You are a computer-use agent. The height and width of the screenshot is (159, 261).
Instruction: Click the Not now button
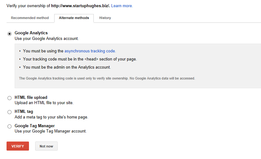pos(46,146)
